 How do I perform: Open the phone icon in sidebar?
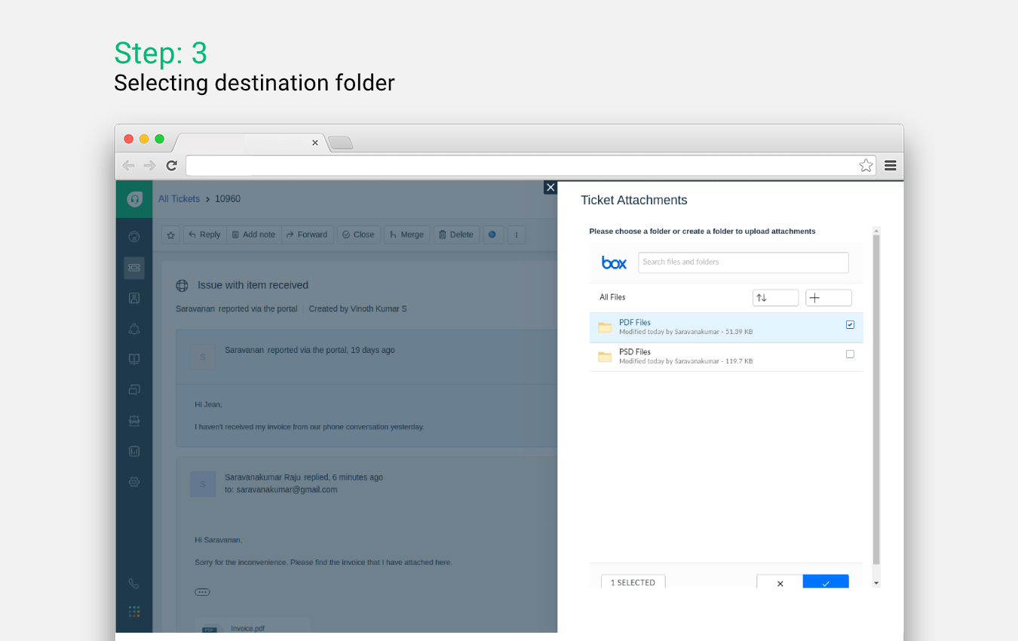tap(134, 583)
